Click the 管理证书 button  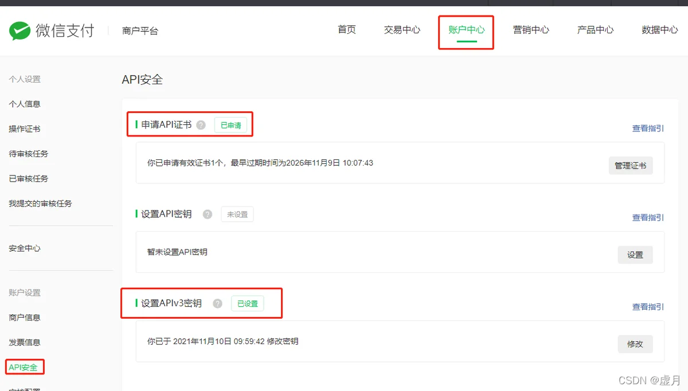coord(631,166)
